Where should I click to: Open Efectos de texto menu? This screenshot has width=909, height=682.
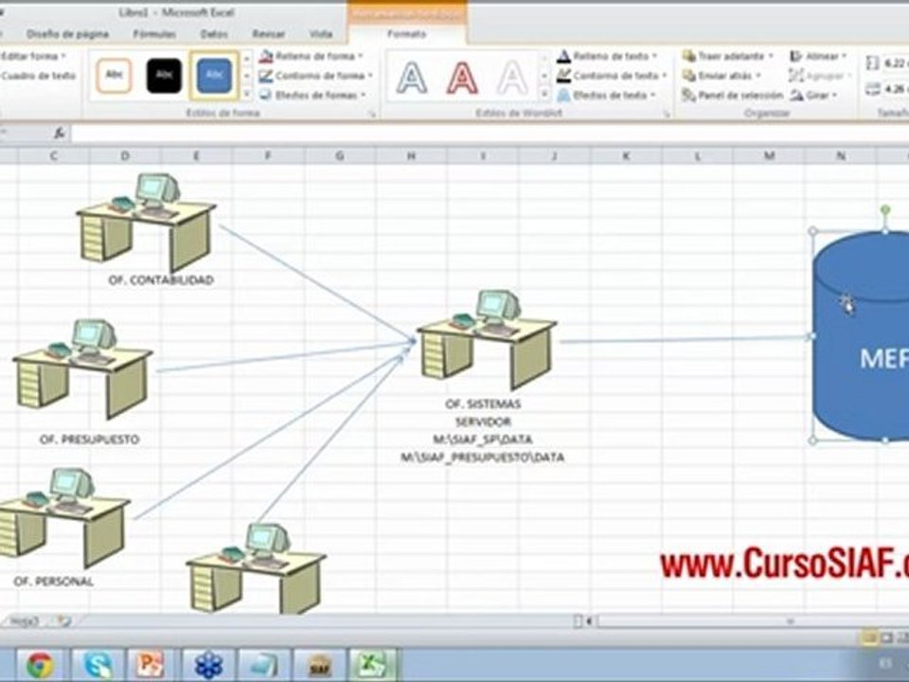[606, 95]
